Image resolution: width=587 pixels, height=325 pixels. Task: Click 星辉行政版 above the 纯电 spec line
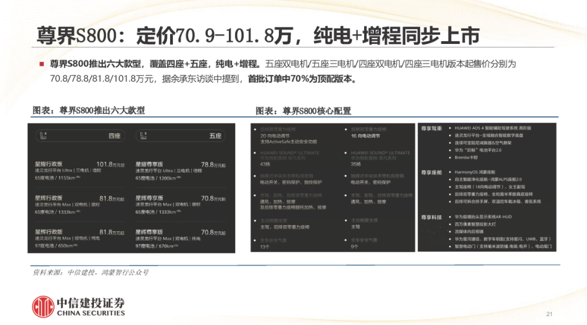coord(49,232)
